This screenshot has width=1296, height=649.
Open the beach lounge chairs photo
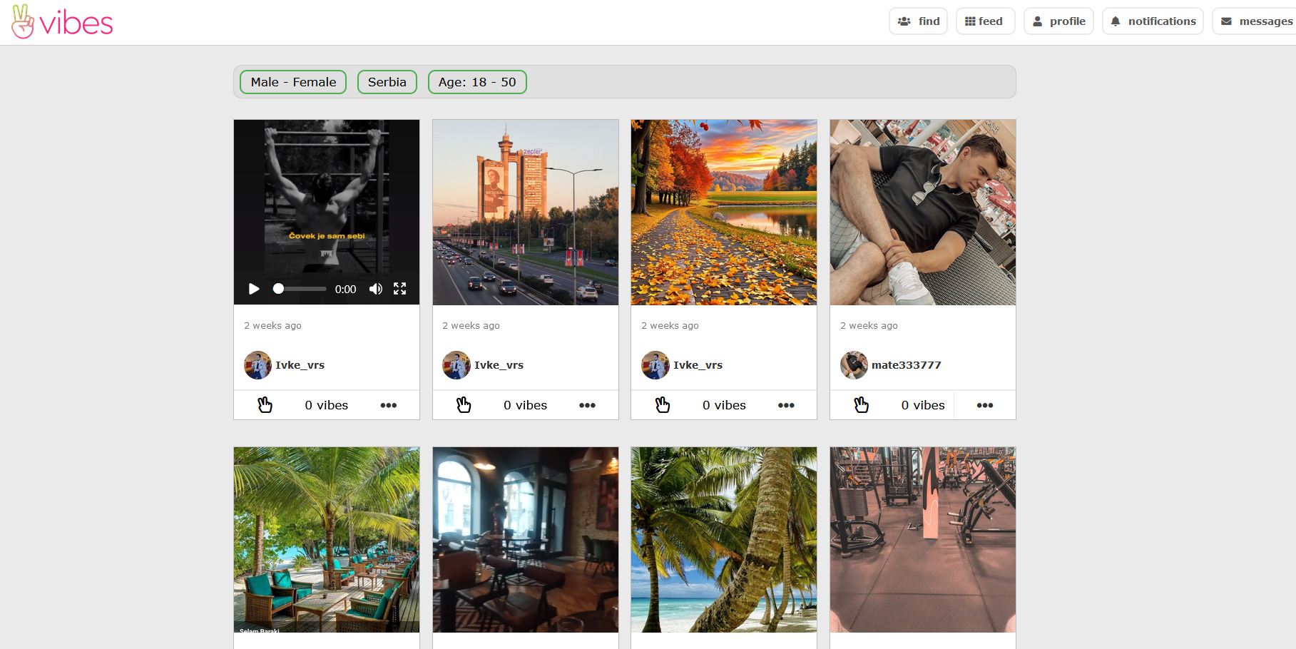(x=327, y=540)
